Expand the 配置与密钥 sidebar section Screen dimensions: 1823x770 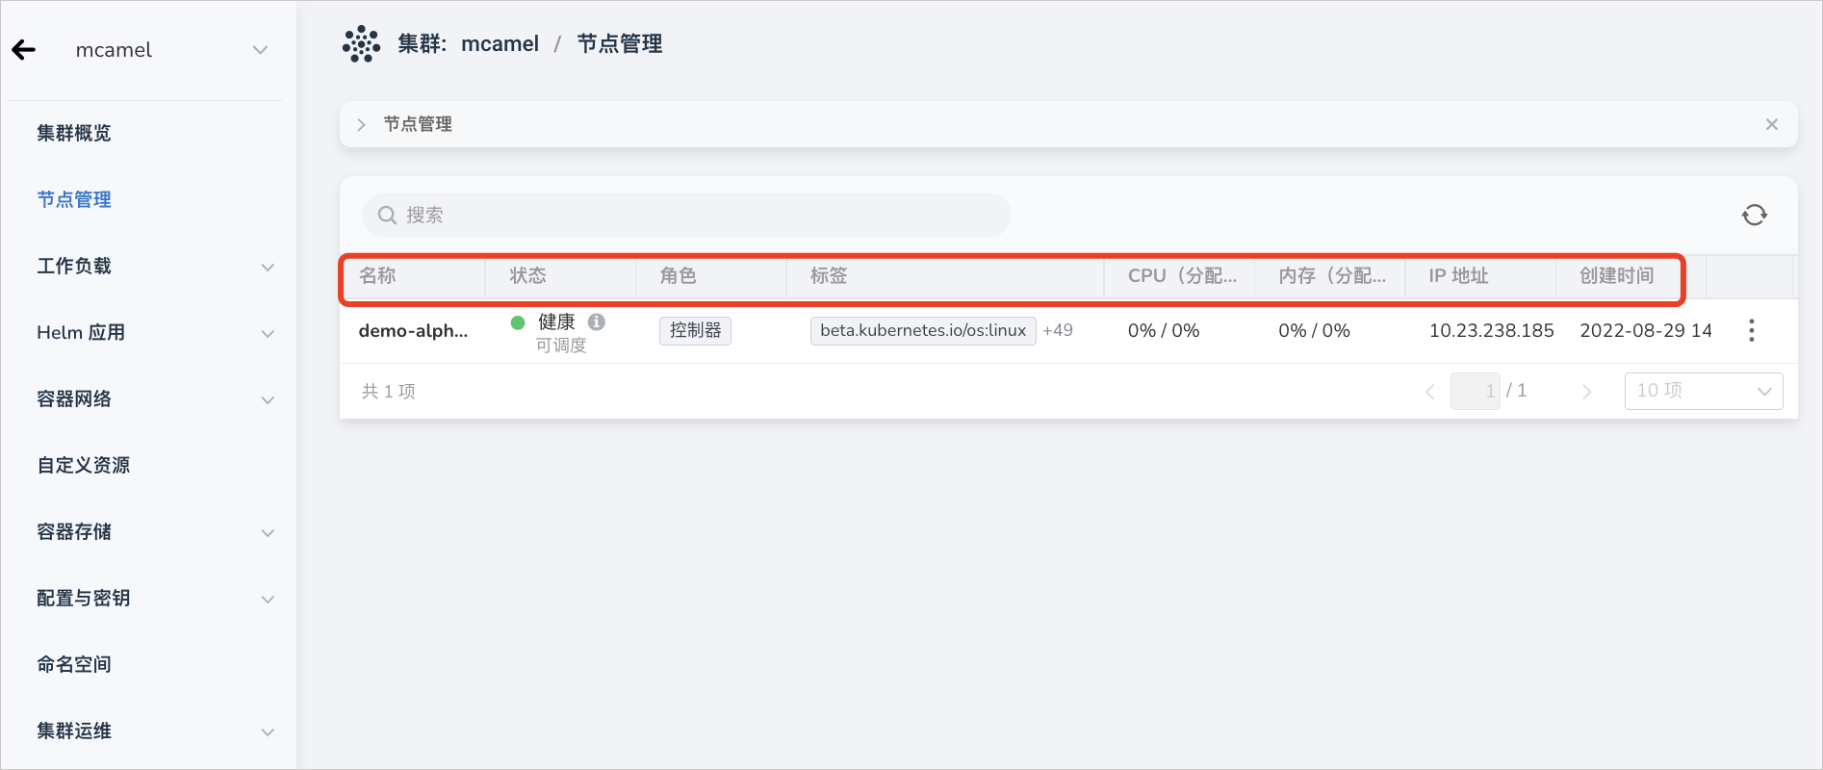[268, 599]
